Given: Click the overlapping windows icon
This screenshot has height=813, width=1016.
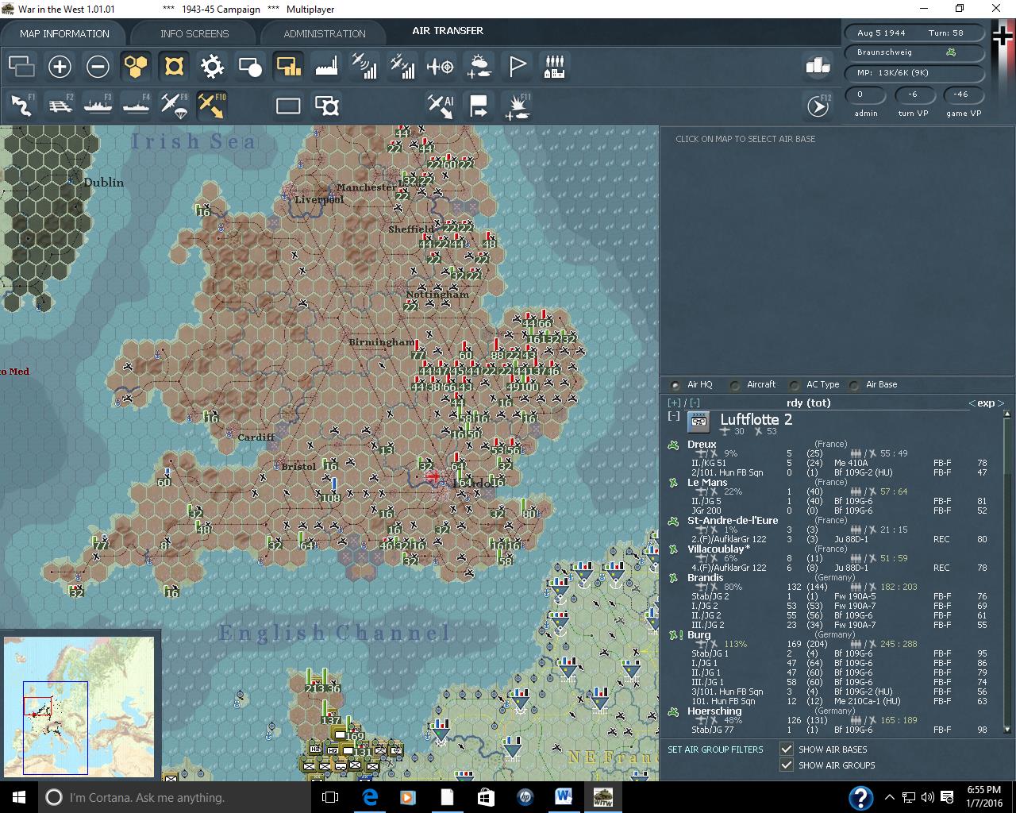Looking at the screenshot, I should pos(21,67).
